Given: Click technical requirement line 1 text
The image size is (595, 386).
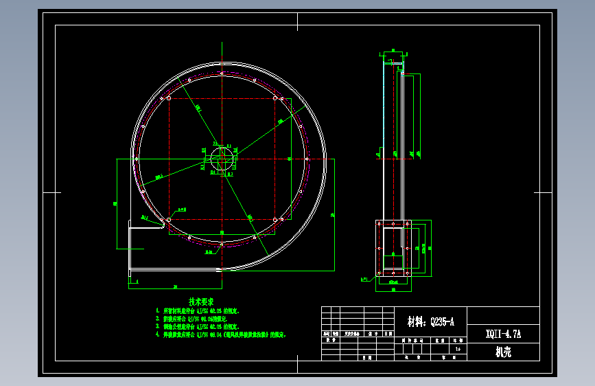Looking at the screenshot, I should coord(198,310).
